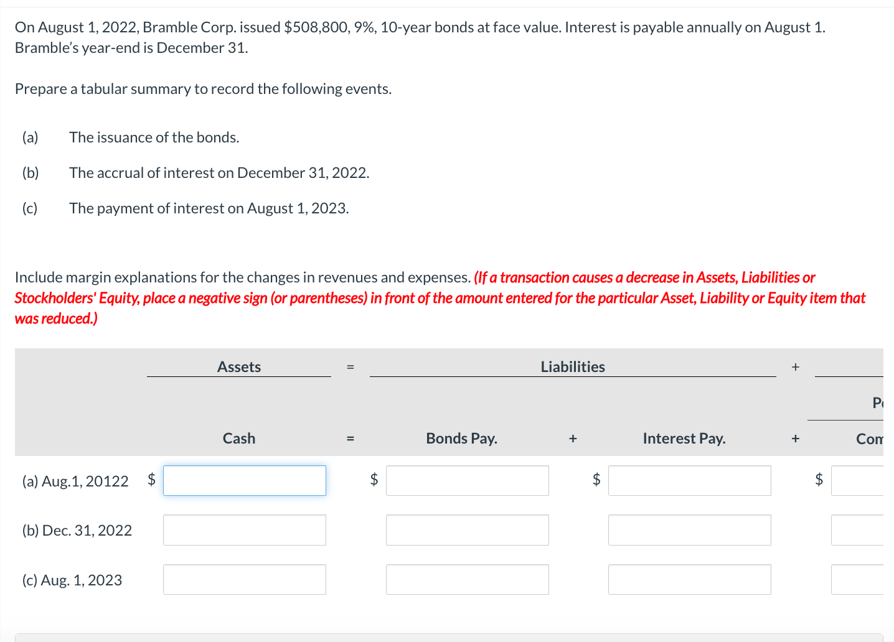894x642 pixels.
Task: Click the Assets column heading
Action: [x=239, y=366]
